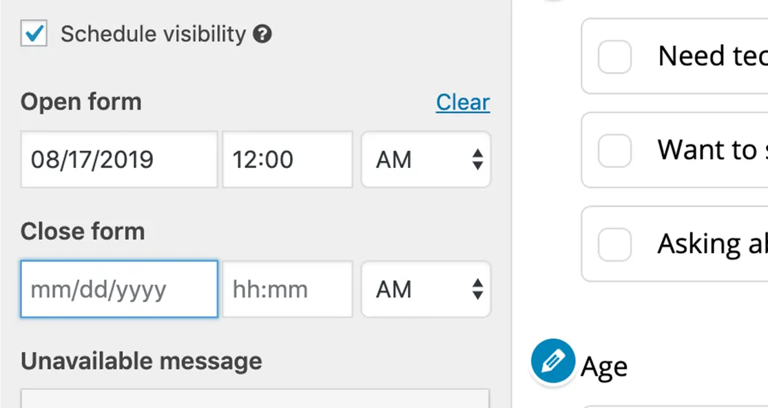This screenshot has width=768, height=408.
Task: Click the "Need tec..." choice row
Action: (696, 57)
